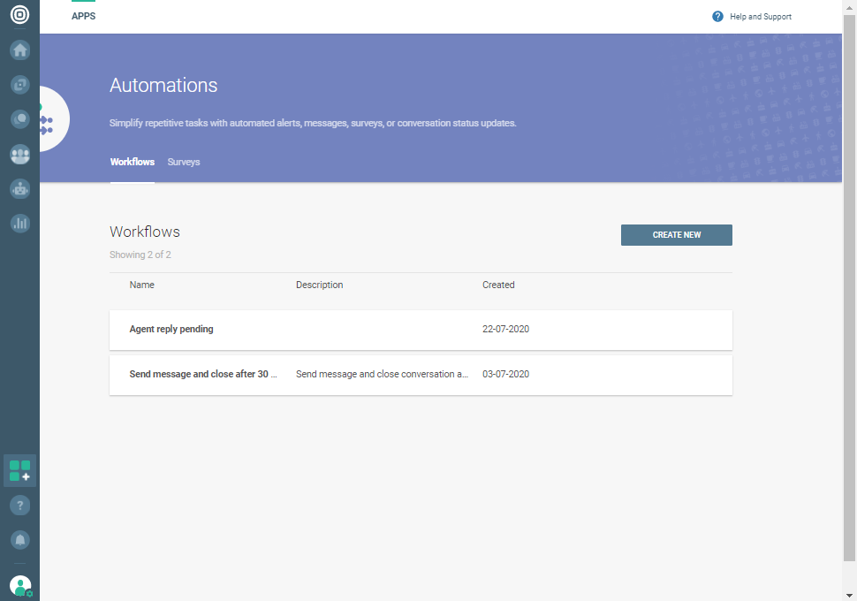This screenshot has width=857, height=601.
Task: Open the contacts people icon
Action: [19, 155]
